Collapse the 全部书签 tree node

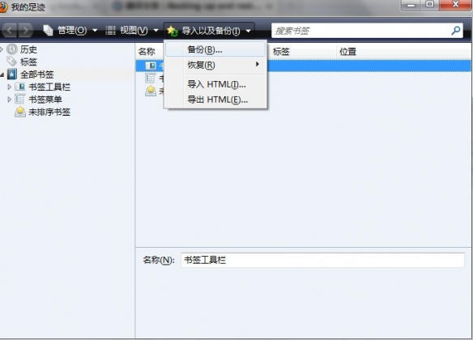click(2, 74)
